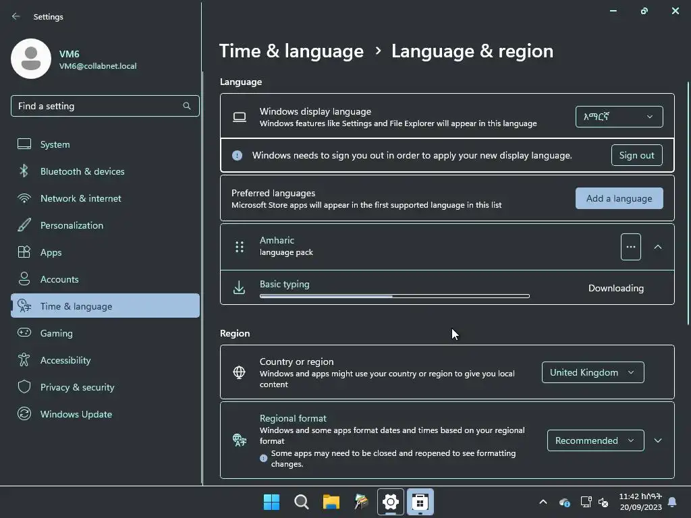This screenshot has height=518, width=691.
Task: Click the muted volume tray icon
Action: click(603, 502)
